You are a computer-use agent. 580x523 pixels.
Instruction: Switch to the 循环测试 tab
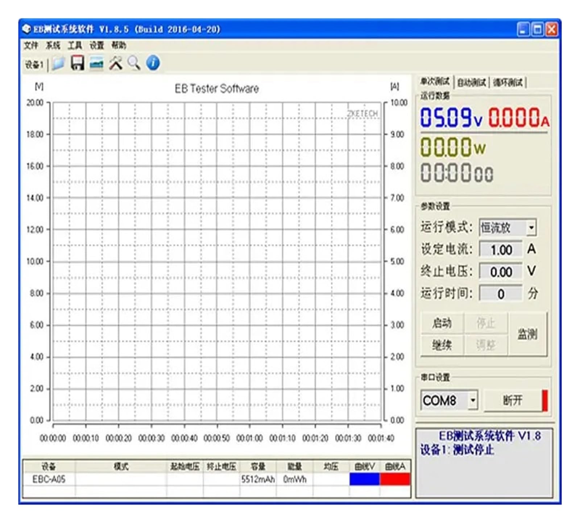[x=508, y=83]
